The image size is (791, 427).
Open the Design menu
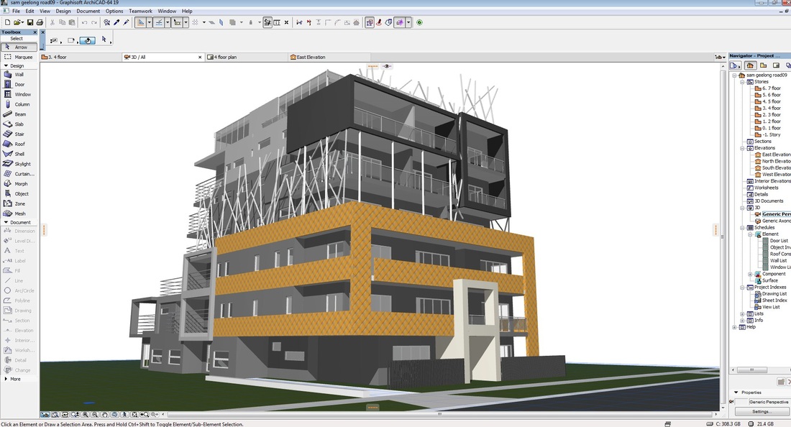[63, 11]
